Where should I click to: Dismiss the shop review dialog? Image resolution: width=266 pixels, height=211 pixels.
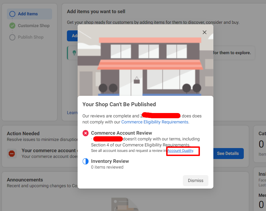pyautogui.click(x=196, y=180)
